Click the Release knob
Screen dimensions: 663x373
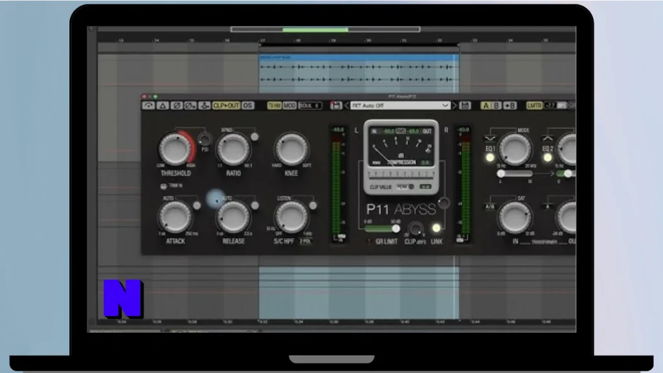(233, 216)
